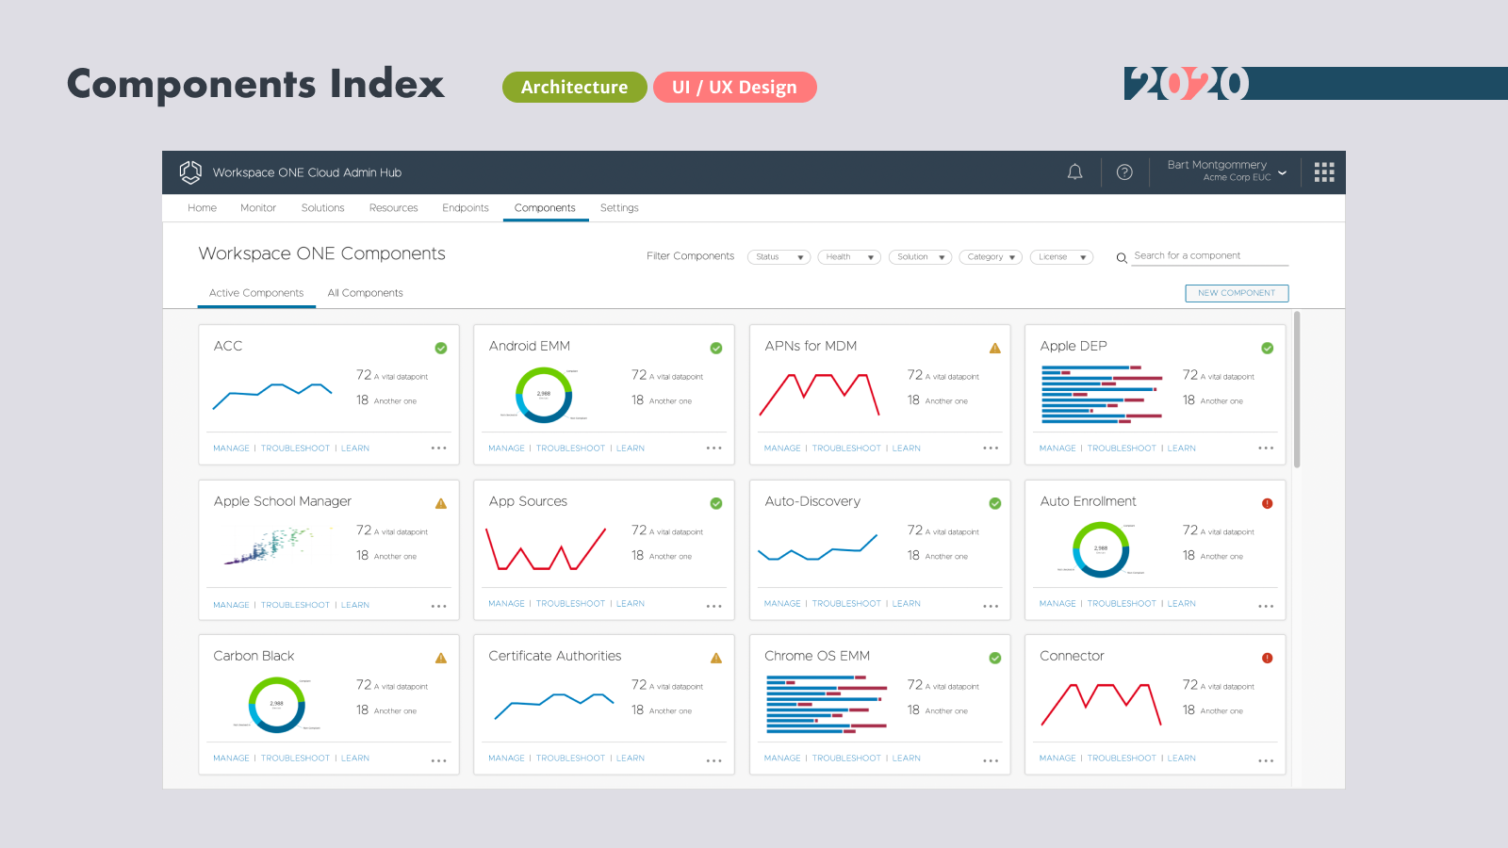Image resolution: width=1508 pixels, height=848 pixels.
Task: Open the help question mark icon
Action: pyautogui.click(x=1124, y=172)
